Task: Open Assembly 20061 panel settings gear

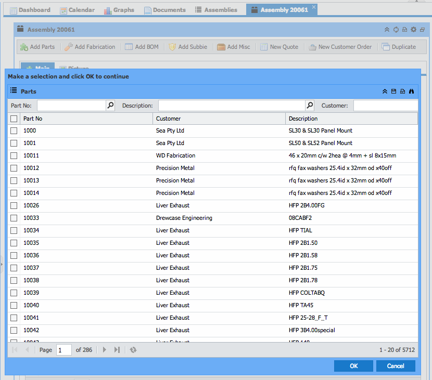Action: [414, 30]
